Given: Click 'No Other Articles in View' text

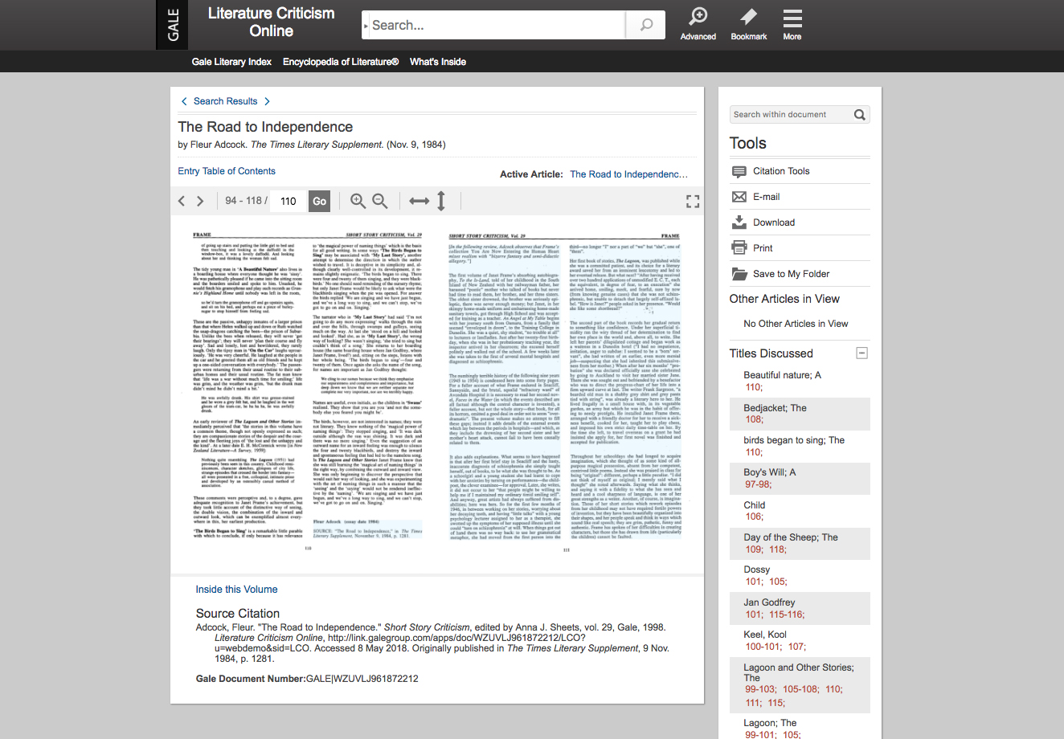Looking at the screenshot, I should (796, 324).
